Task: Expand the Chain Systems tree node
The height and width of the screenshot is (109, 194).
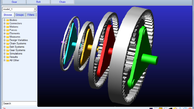Action: (5, 43)
